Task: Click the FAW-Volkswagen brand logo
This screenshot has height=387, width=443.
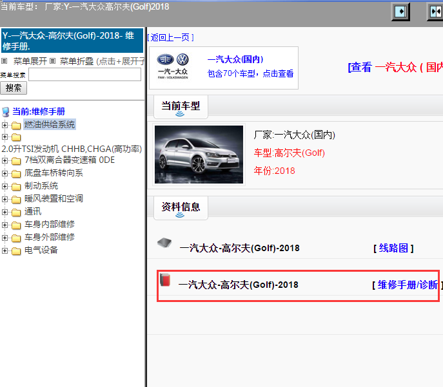Action: click(173, 66)
